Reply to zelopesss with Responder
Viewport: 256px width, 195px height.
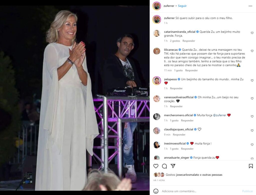[x=176, y=88]
